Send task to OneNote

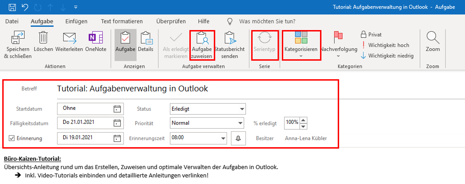pyautogui.click(x=96, y=42)
